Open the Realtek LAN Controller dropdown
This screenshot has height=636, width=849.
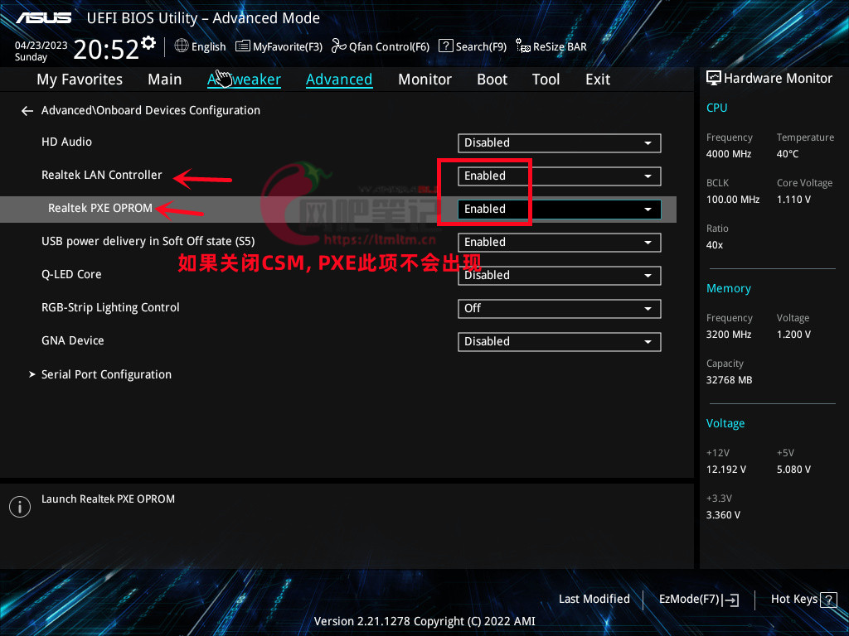560,176
